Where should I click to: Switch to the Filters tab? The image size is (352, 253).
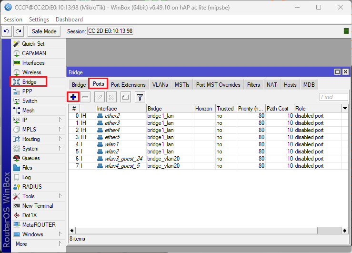point(253,85)
